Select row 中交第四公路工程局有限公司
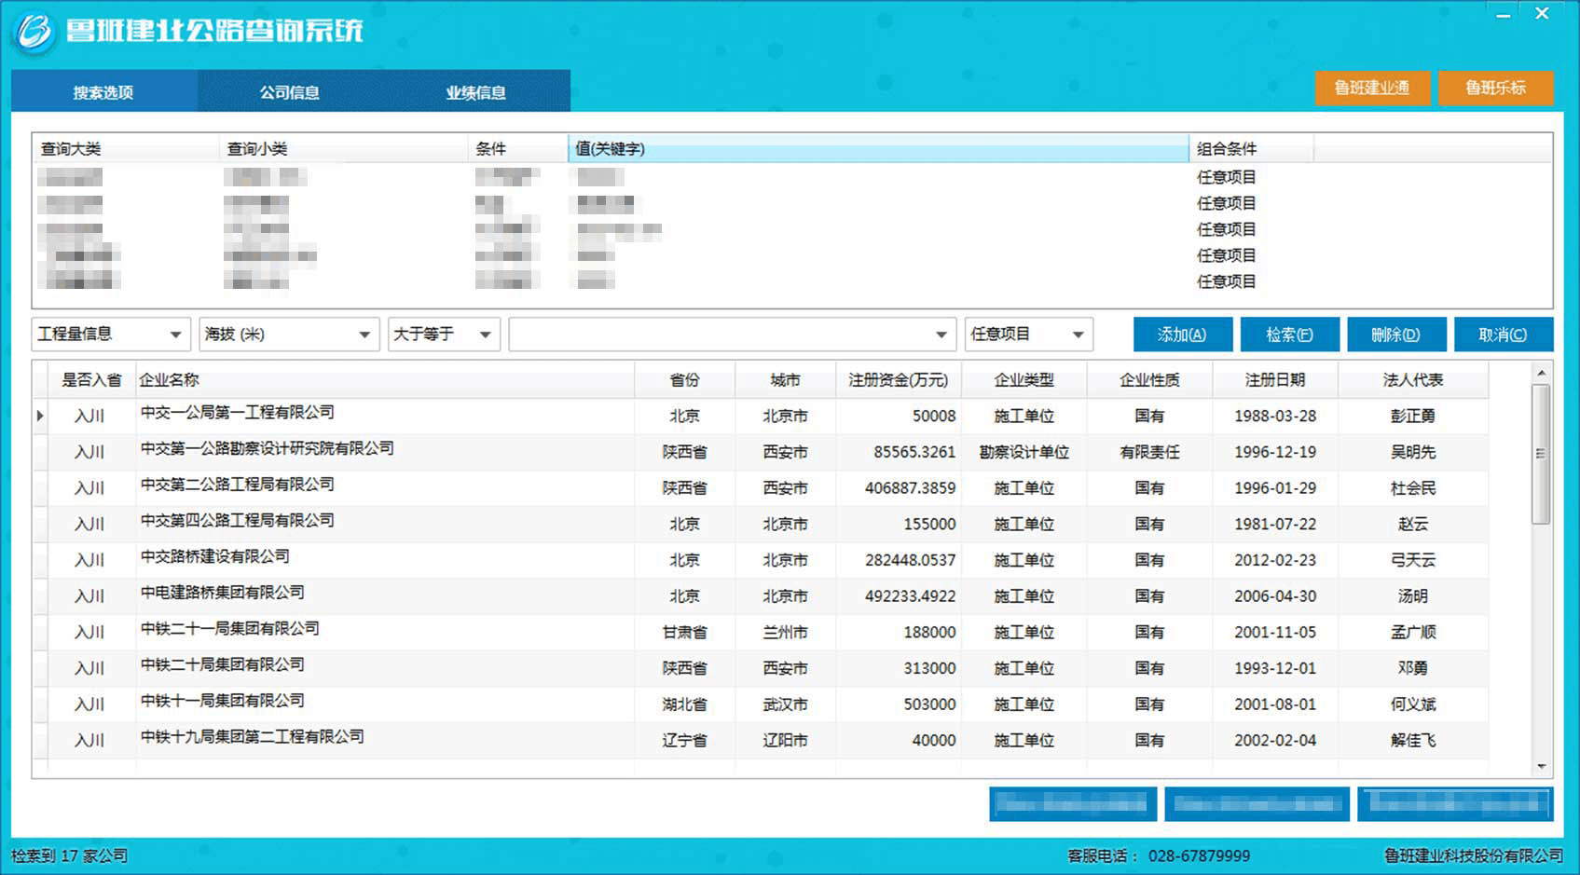 point(761,524)
